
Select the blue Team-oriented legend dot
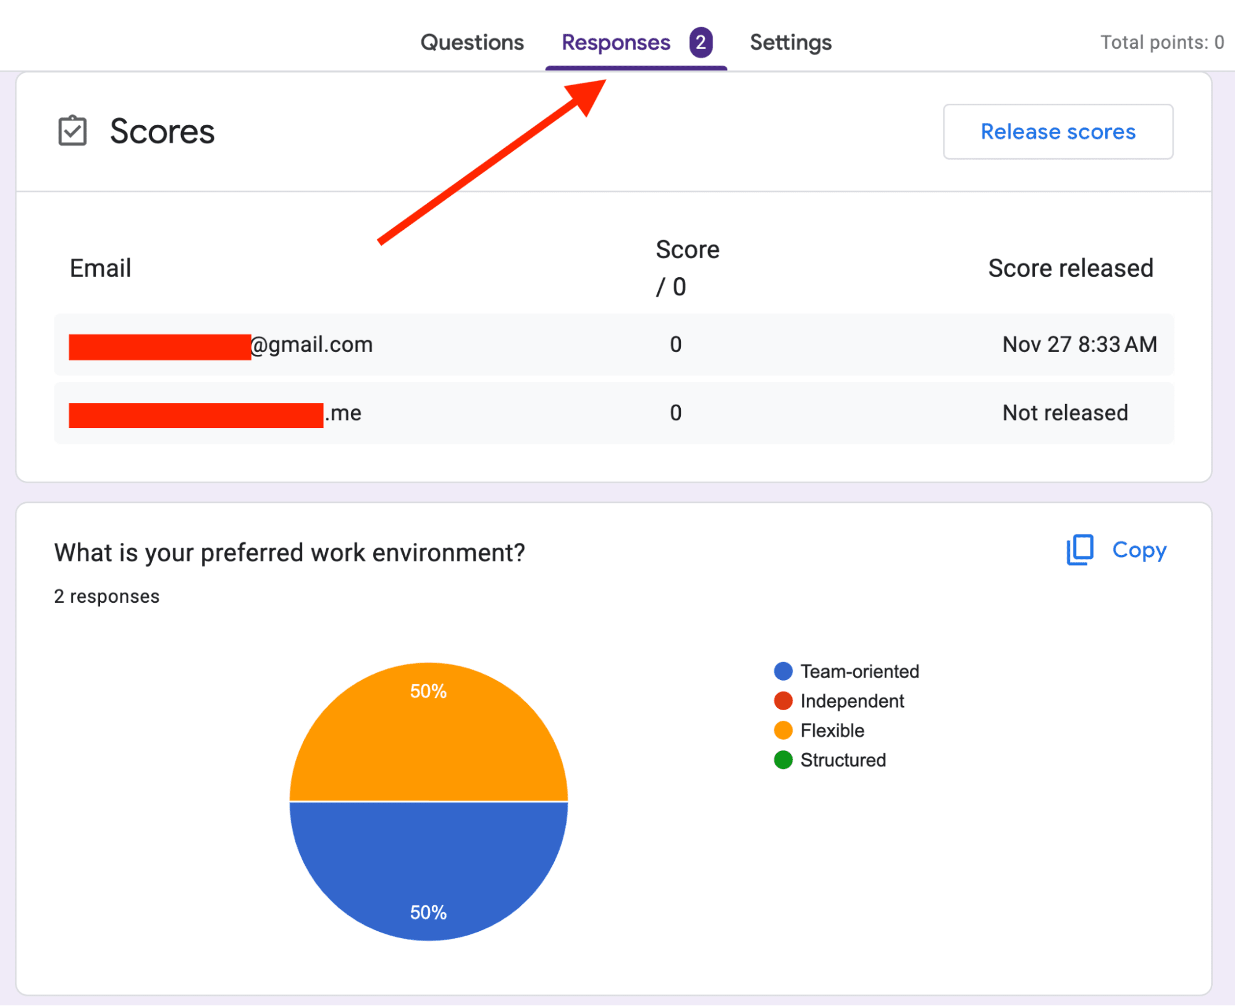[x=783, y=671]
